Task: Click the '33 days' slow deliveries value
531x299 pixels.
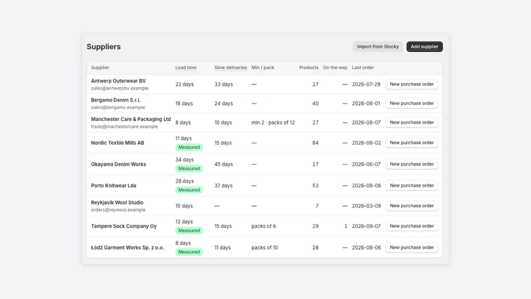Action: (x=224, y=84)
